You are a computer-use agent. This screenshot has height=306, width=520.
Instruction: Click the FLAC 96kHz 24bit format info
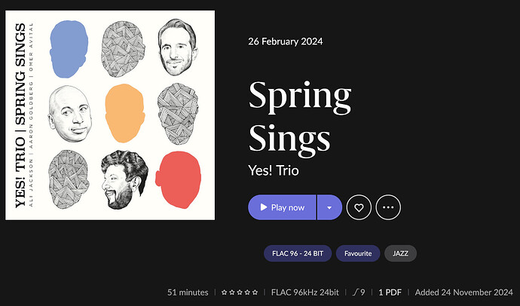[306, 292]
